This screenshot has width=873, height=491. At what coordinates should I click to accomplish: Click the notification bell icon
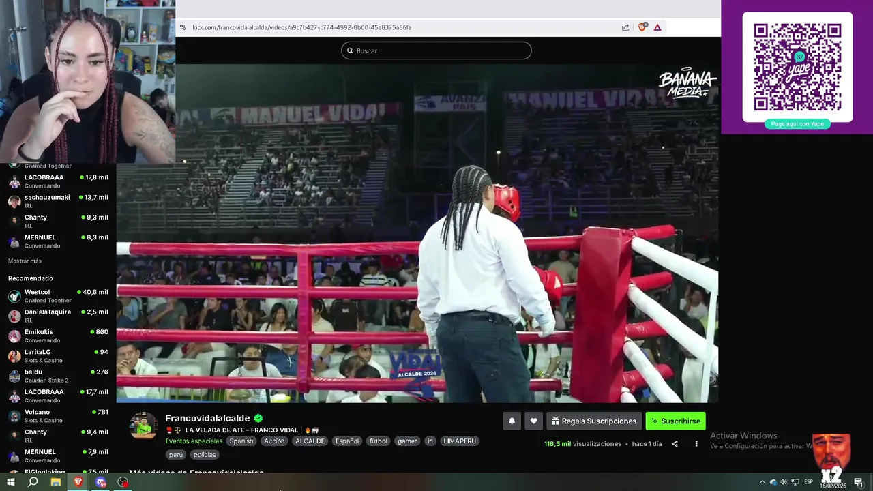512,421
